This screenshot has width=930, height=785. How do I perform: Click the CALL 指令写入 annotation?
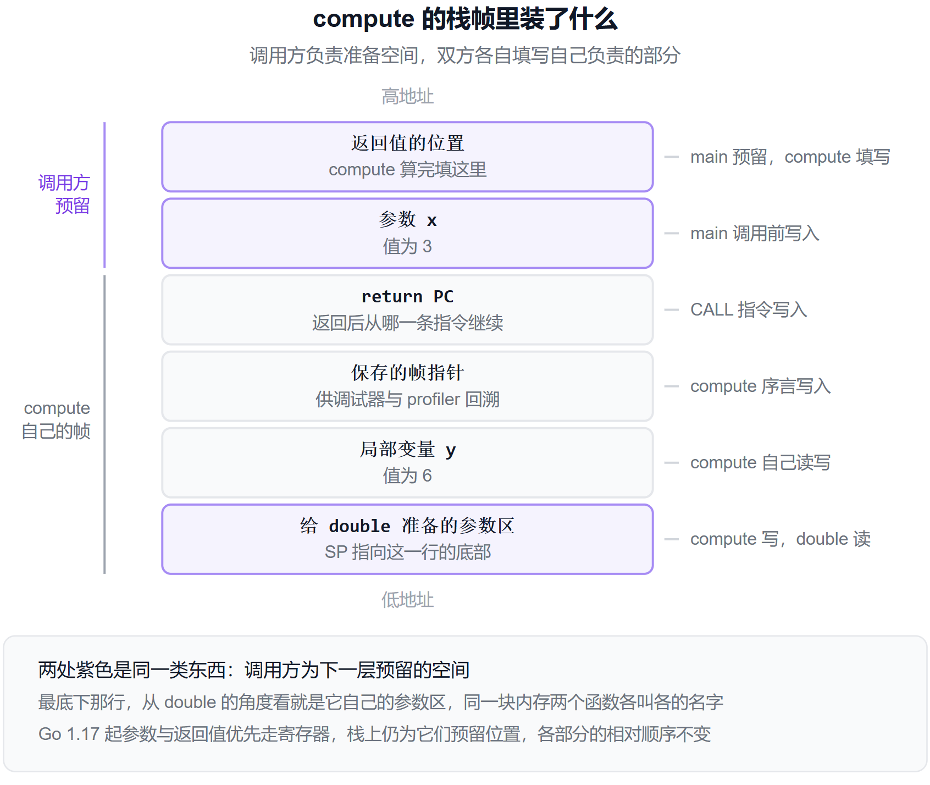[x=749, y=309]
